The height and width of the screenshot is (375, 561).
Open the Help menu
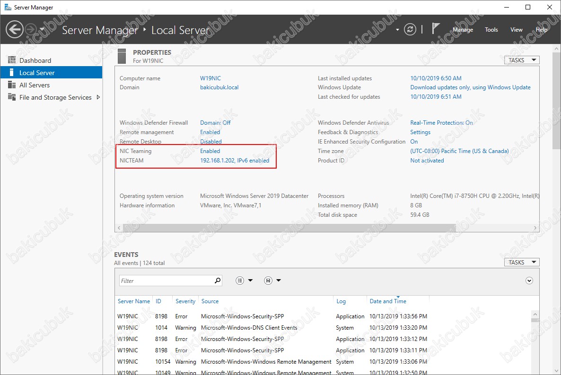click(541, 30)
